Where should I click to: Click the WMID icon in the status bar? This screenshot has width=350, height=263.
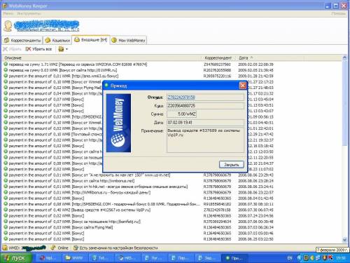pos(5,248)
